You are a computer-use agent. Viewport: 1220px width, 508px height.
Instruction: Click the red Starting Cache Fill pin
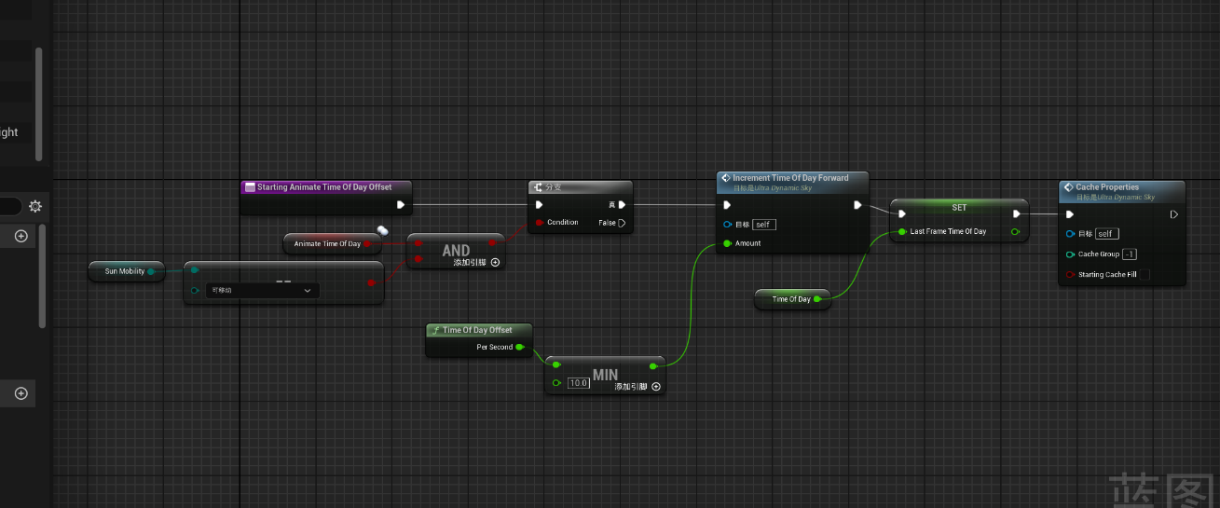(1070, 275)
